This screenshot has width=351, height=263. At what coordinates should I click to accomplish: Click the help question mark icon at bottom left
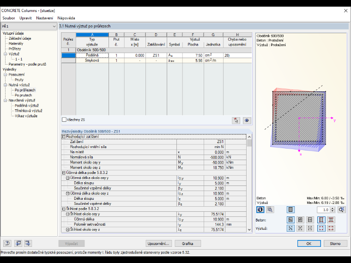[7, 243]
